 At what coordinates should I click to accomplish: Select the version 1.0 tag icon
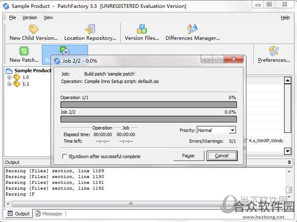click(17, 77)
